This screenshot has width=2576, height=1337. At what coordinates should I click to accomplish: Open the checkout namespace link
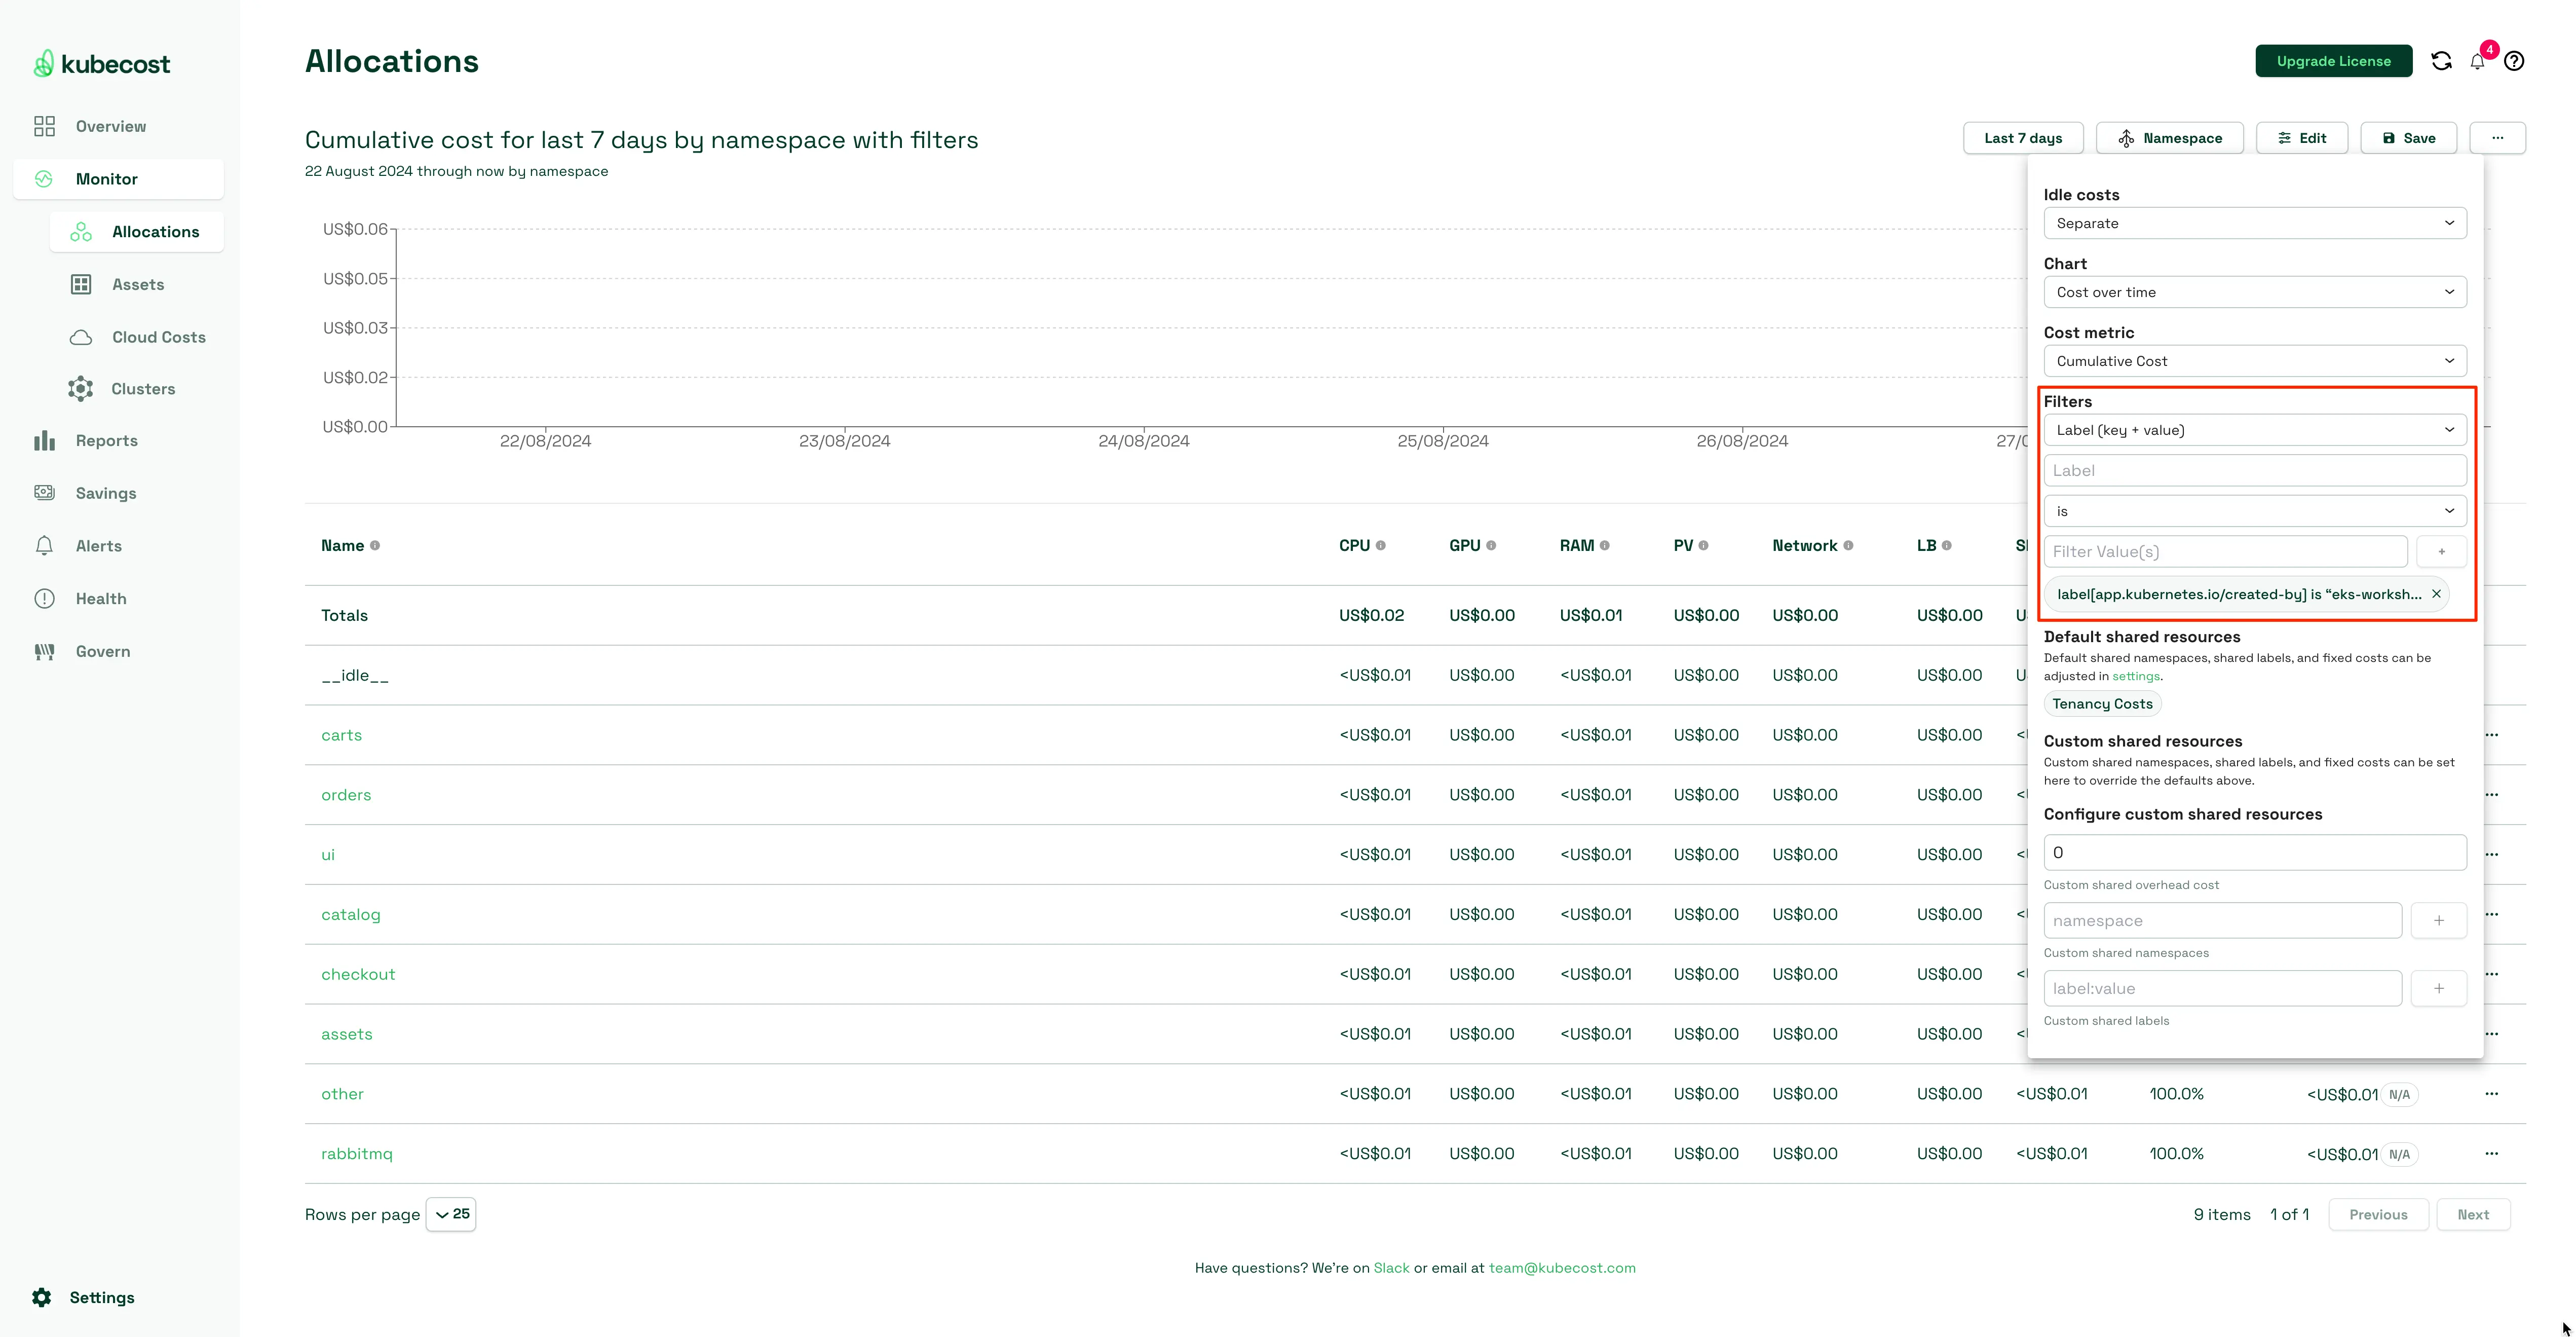tap(358, 974)
